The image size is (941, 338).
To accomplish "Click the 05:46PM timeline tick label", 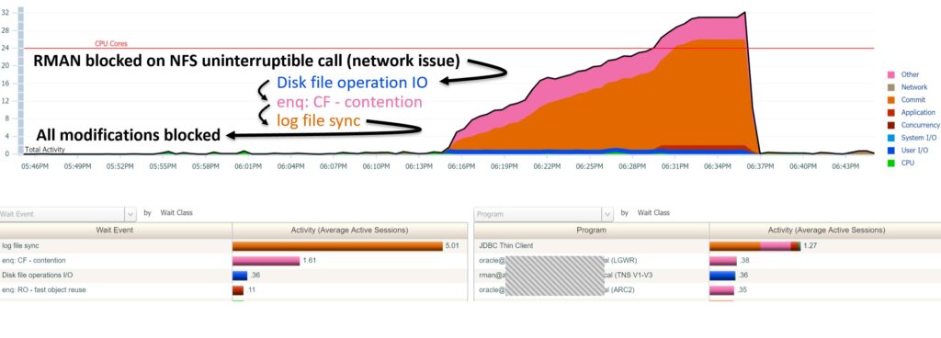I will pyautogui.click(x=34, y=166).
